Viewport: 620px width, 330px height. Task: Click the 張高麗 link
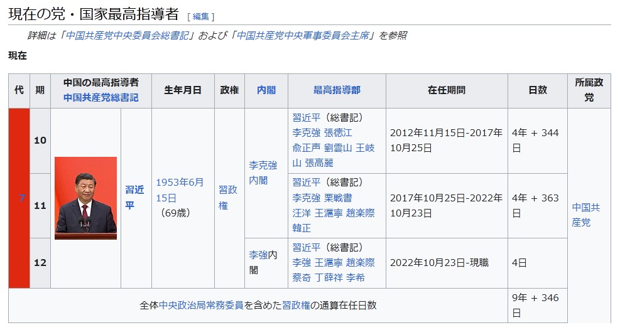tap(320, 162)
